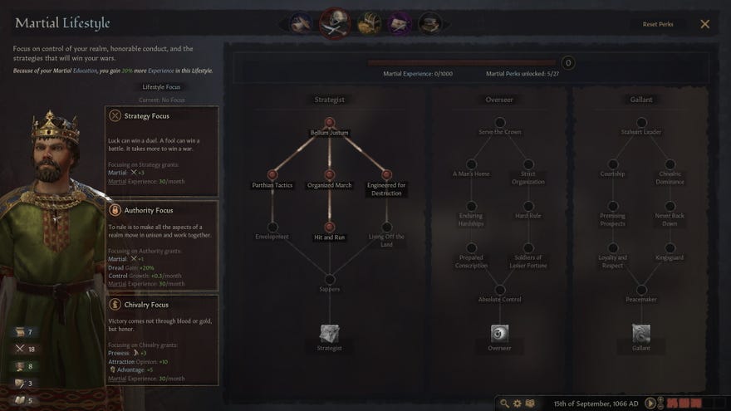Choose the Strategy Focus option
This screenshot has width=731, height=411.
point(162,151)
